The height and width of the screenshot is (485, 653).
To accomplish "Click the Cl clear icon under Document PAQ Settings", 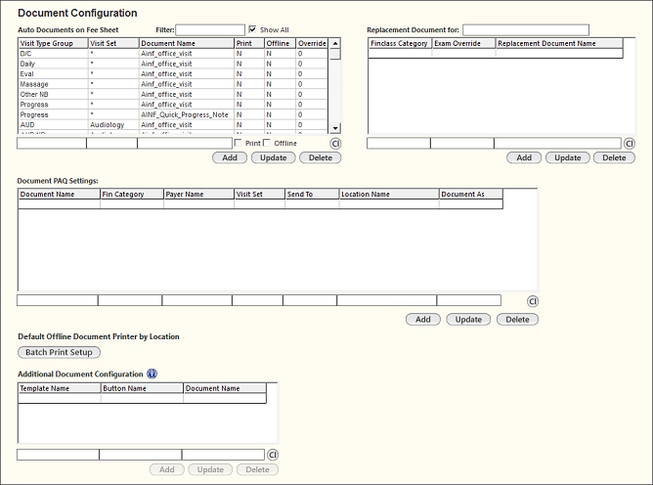I will (x=533, y=301).
